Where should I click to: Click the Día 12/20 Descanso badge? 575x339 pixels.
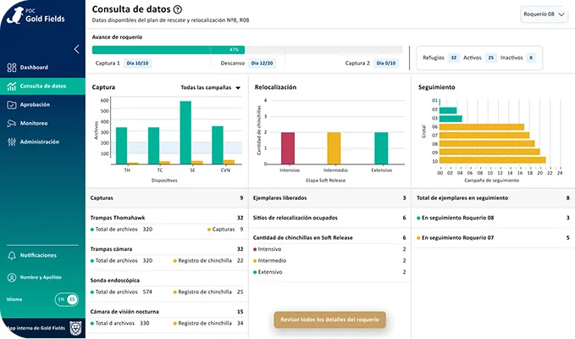click(262, 63)
